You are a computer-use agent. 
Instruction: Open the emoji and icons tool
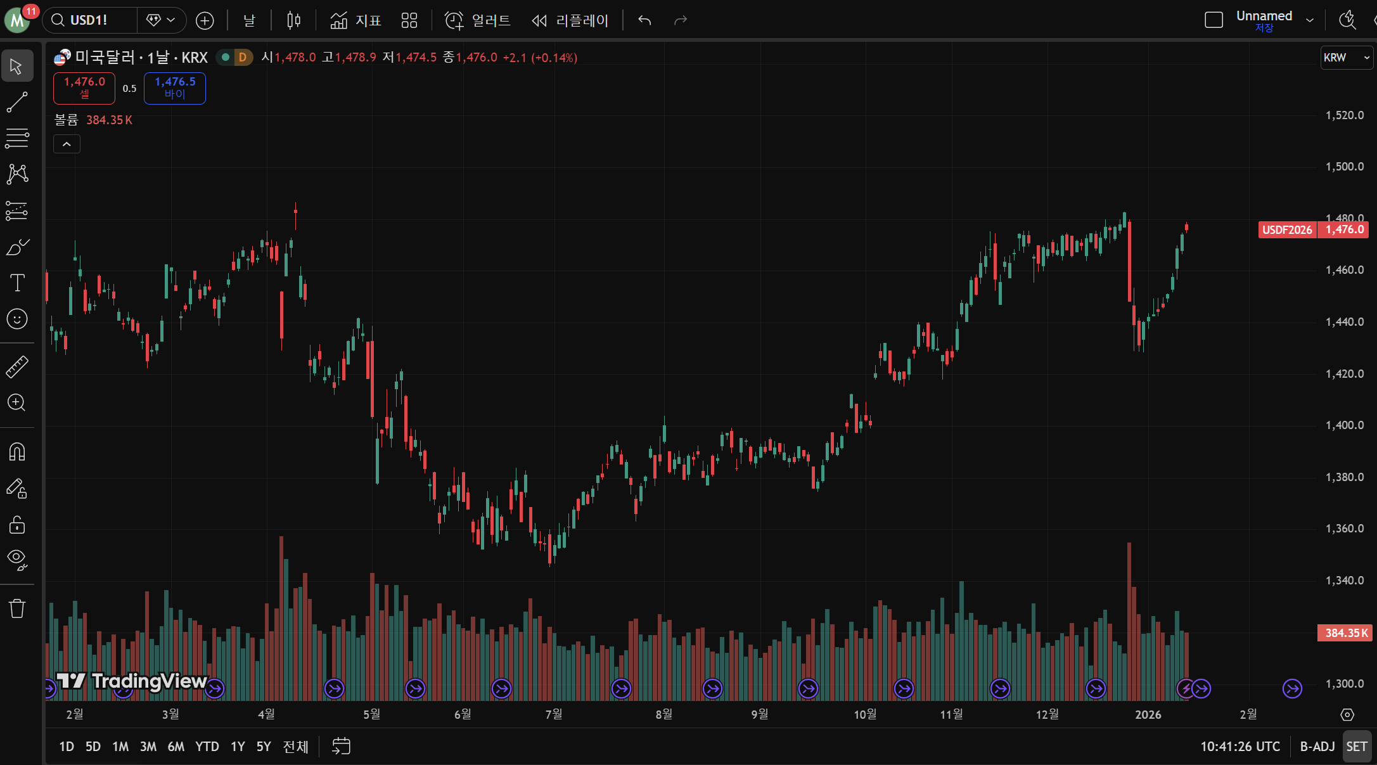click(17, 319)
